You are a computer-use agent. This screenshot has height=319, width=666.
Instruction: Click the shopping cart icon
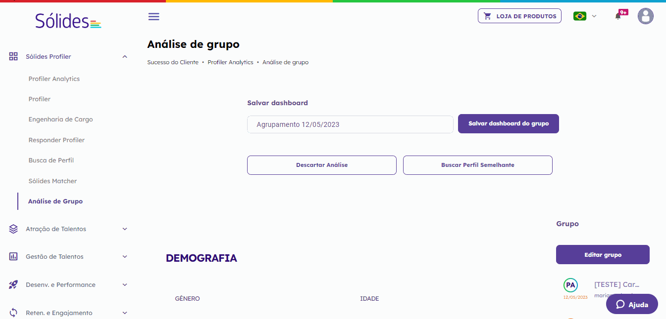(x=488, y=16)
